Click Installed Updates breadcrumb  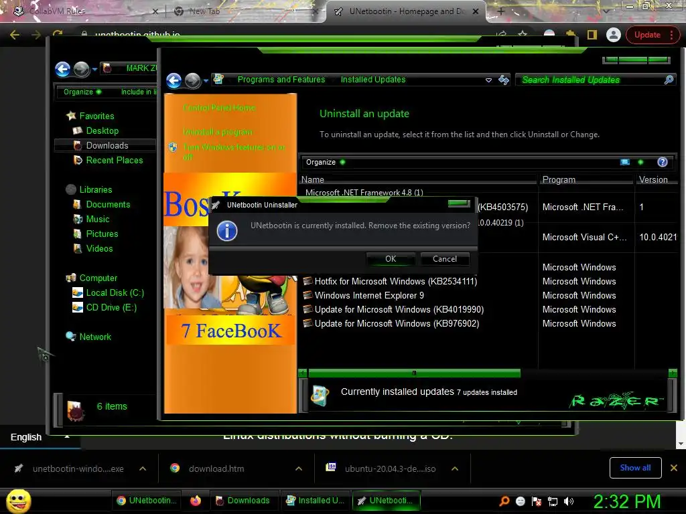pyautogui.click(x=373, y=80)
